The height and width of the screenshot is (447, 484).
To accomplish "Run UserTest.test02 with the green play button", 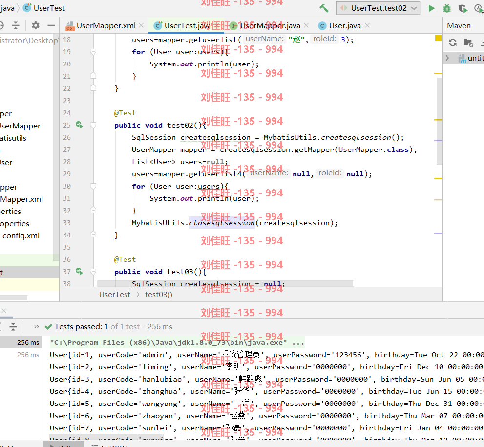I will 432,8.
